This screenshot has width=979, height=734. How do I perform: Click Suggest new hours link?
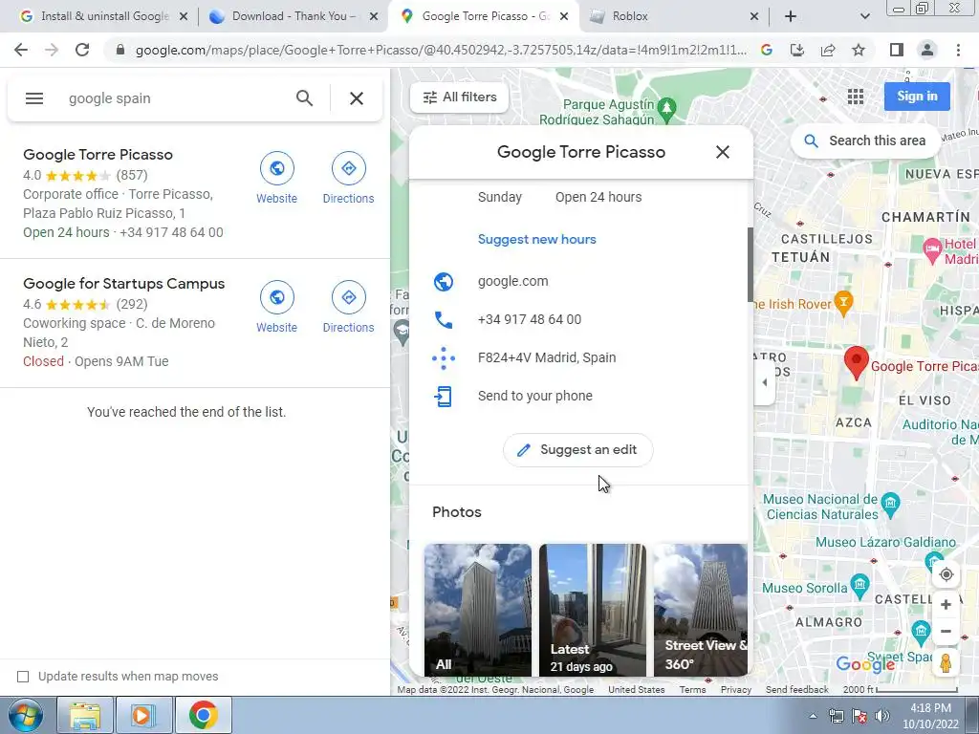[x=536, y=240]
